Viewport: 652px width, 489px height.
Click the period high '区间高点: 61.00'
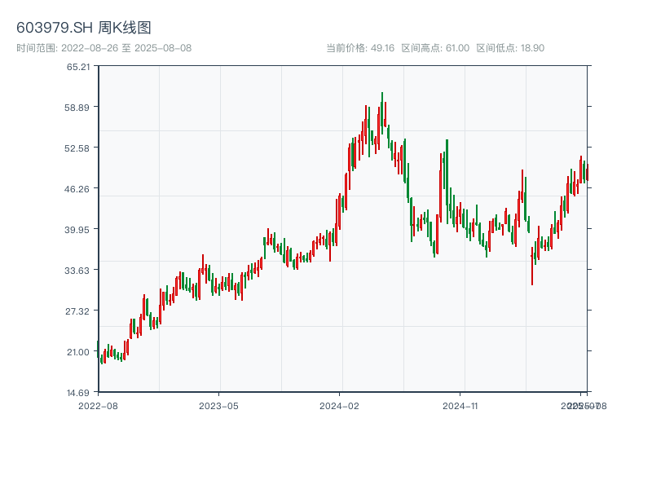click(x=435, y=48)
